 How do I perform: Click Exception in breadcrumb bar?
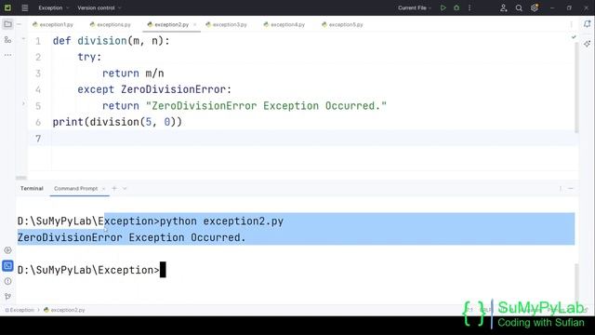pos(20,310)
